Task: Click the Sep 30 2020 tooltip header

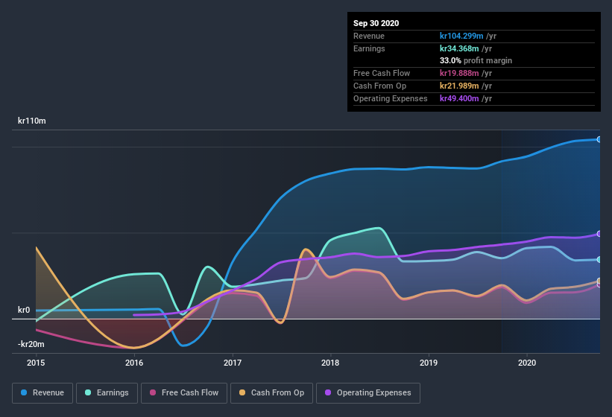Action: tap(376, 23)
